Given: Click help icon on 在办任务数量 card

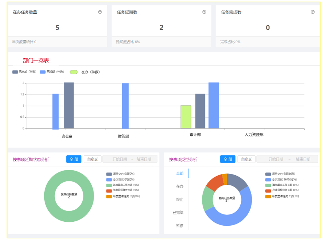Looking at the screenshot, I should (x=100, y=12).
